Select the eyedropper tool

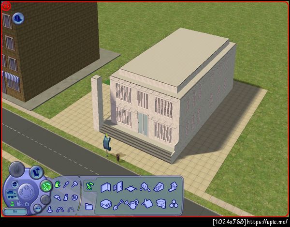tap(66, 184)
